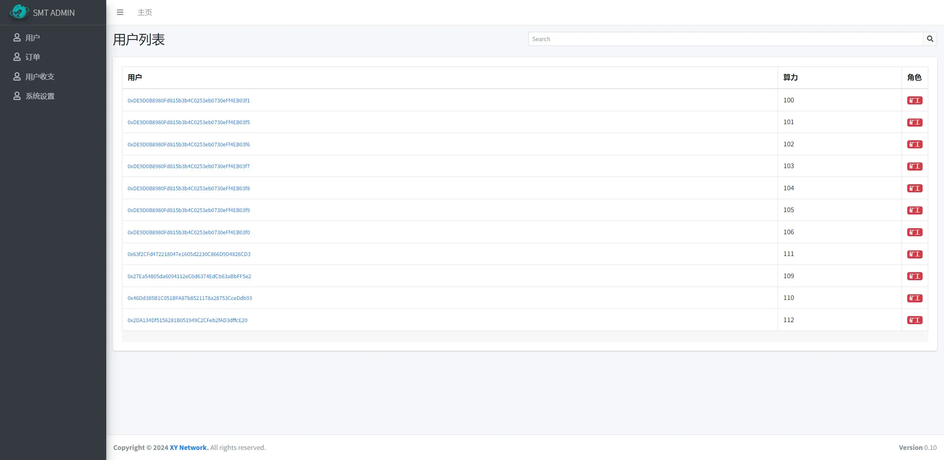Click the icon beside 系统设置
The image size is (944, 460).
[17, 96]
